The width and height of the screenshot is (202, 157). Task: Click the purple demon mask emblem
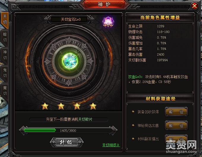tap(108, 22)
